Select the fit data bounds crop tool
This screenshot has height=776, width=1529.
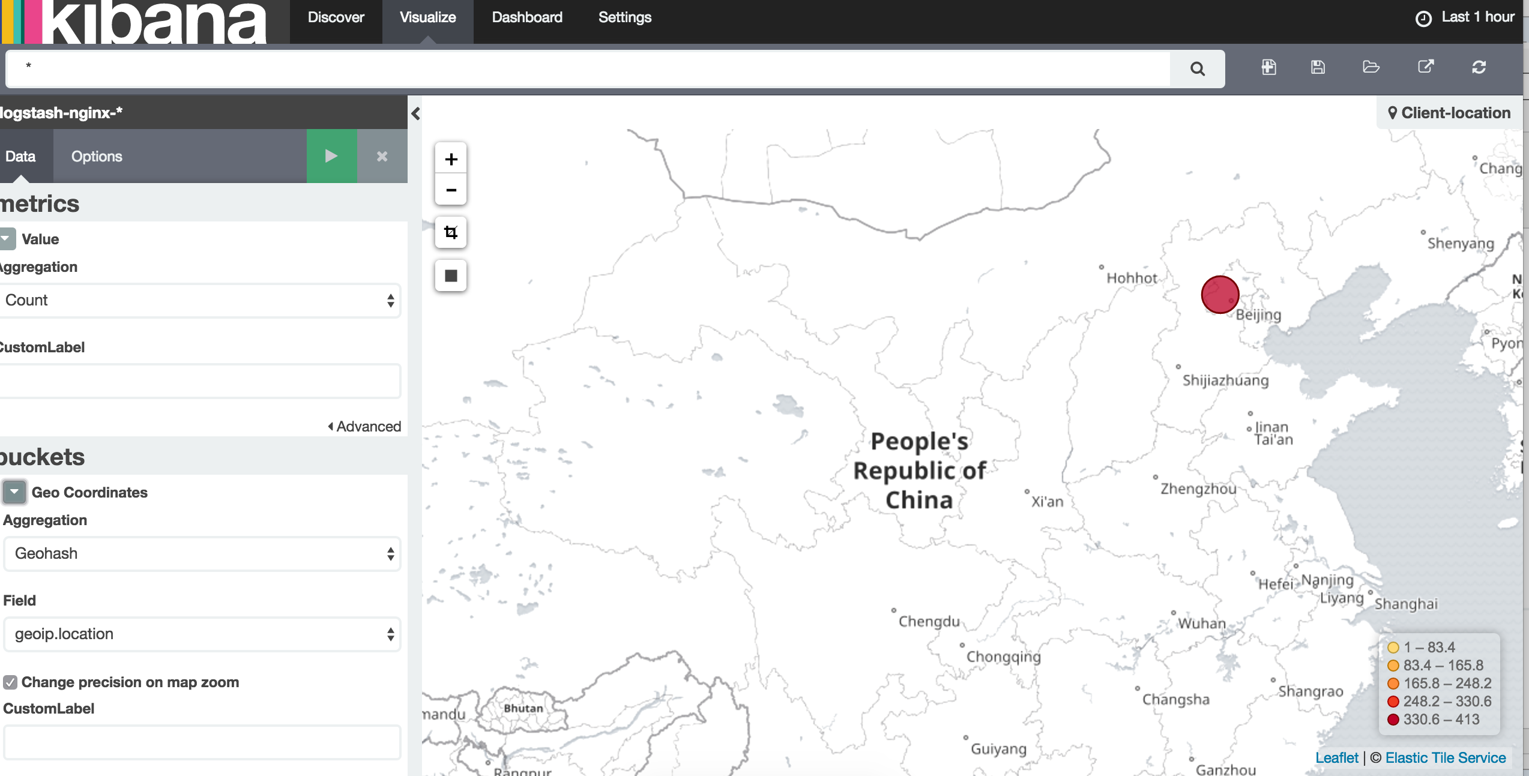(451, 232)
